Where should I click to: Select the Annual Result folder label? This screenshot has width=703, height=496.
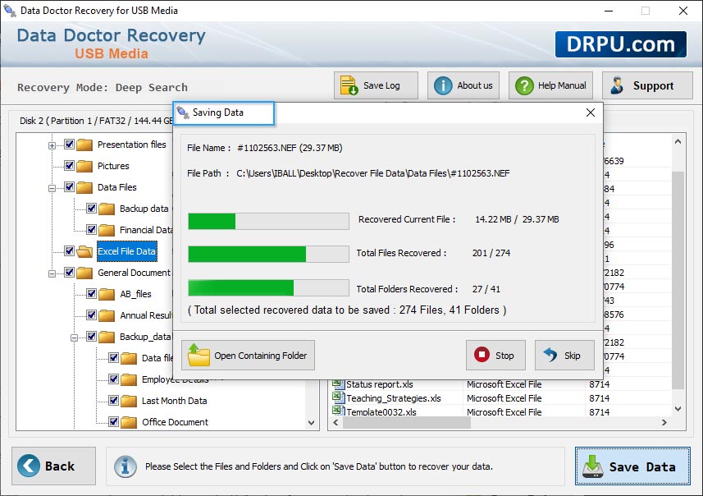pos(146,315)
